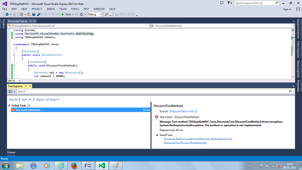Viewport: 302px width, 170px height.
Task: Open the Solution Explorer side tab
Action: coord(298,28)
